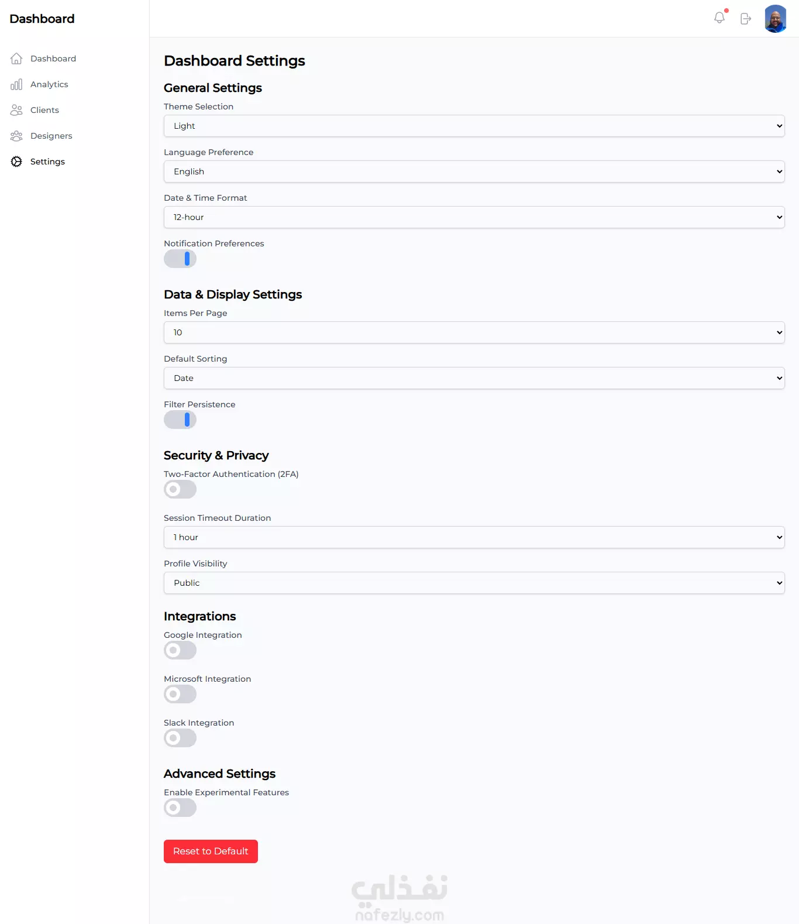This screenshot has height=924, width=799.
Task: Select Clients from the sidebar menu
Action: tap(44, 110)
